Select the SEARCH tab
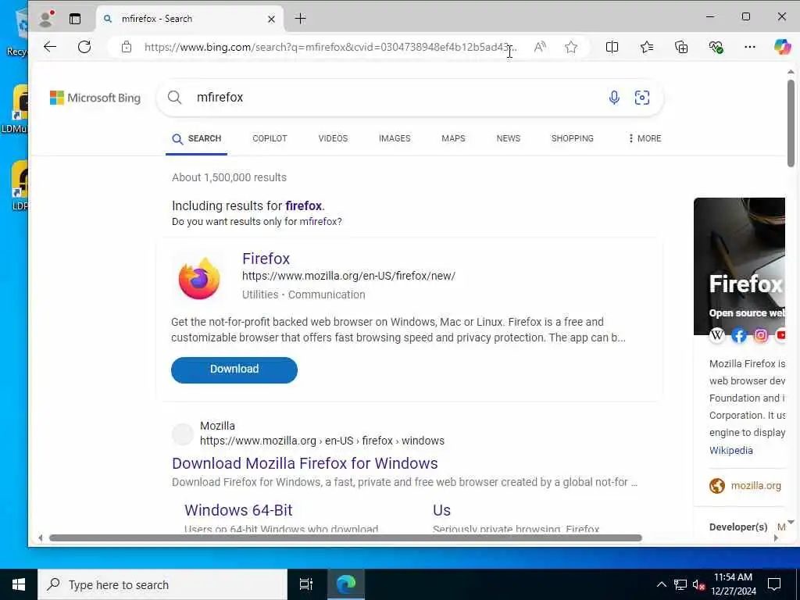800x600 pixels. click(x=196, y=139)
